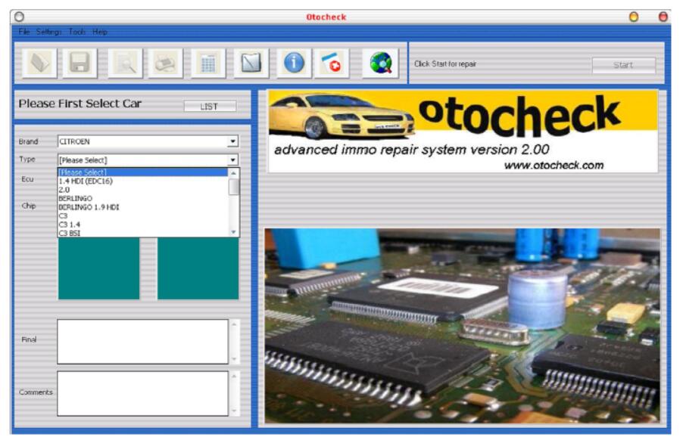683x440 pixels.
Task: Click the right teal image panel
Action: click(x=198, y=268)
